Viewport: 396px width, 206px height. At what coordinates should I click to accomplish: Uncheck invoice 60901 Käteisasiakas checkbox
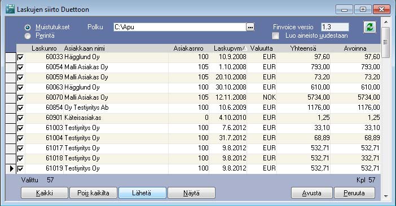[20, 118]
